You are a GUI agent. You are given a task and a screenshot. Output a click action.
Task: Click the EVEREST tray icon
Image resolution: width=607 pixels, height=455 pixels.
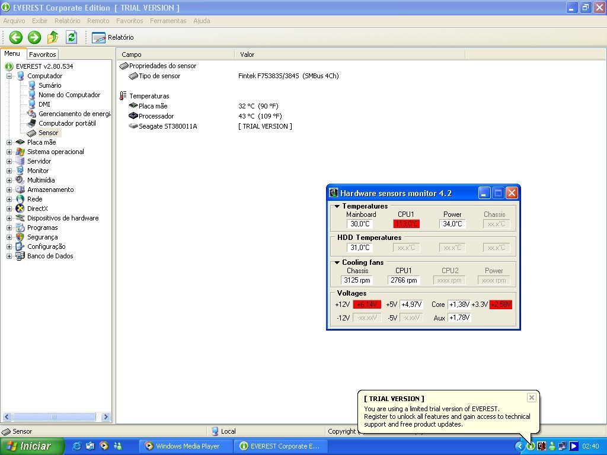click(x=531, y=446)
